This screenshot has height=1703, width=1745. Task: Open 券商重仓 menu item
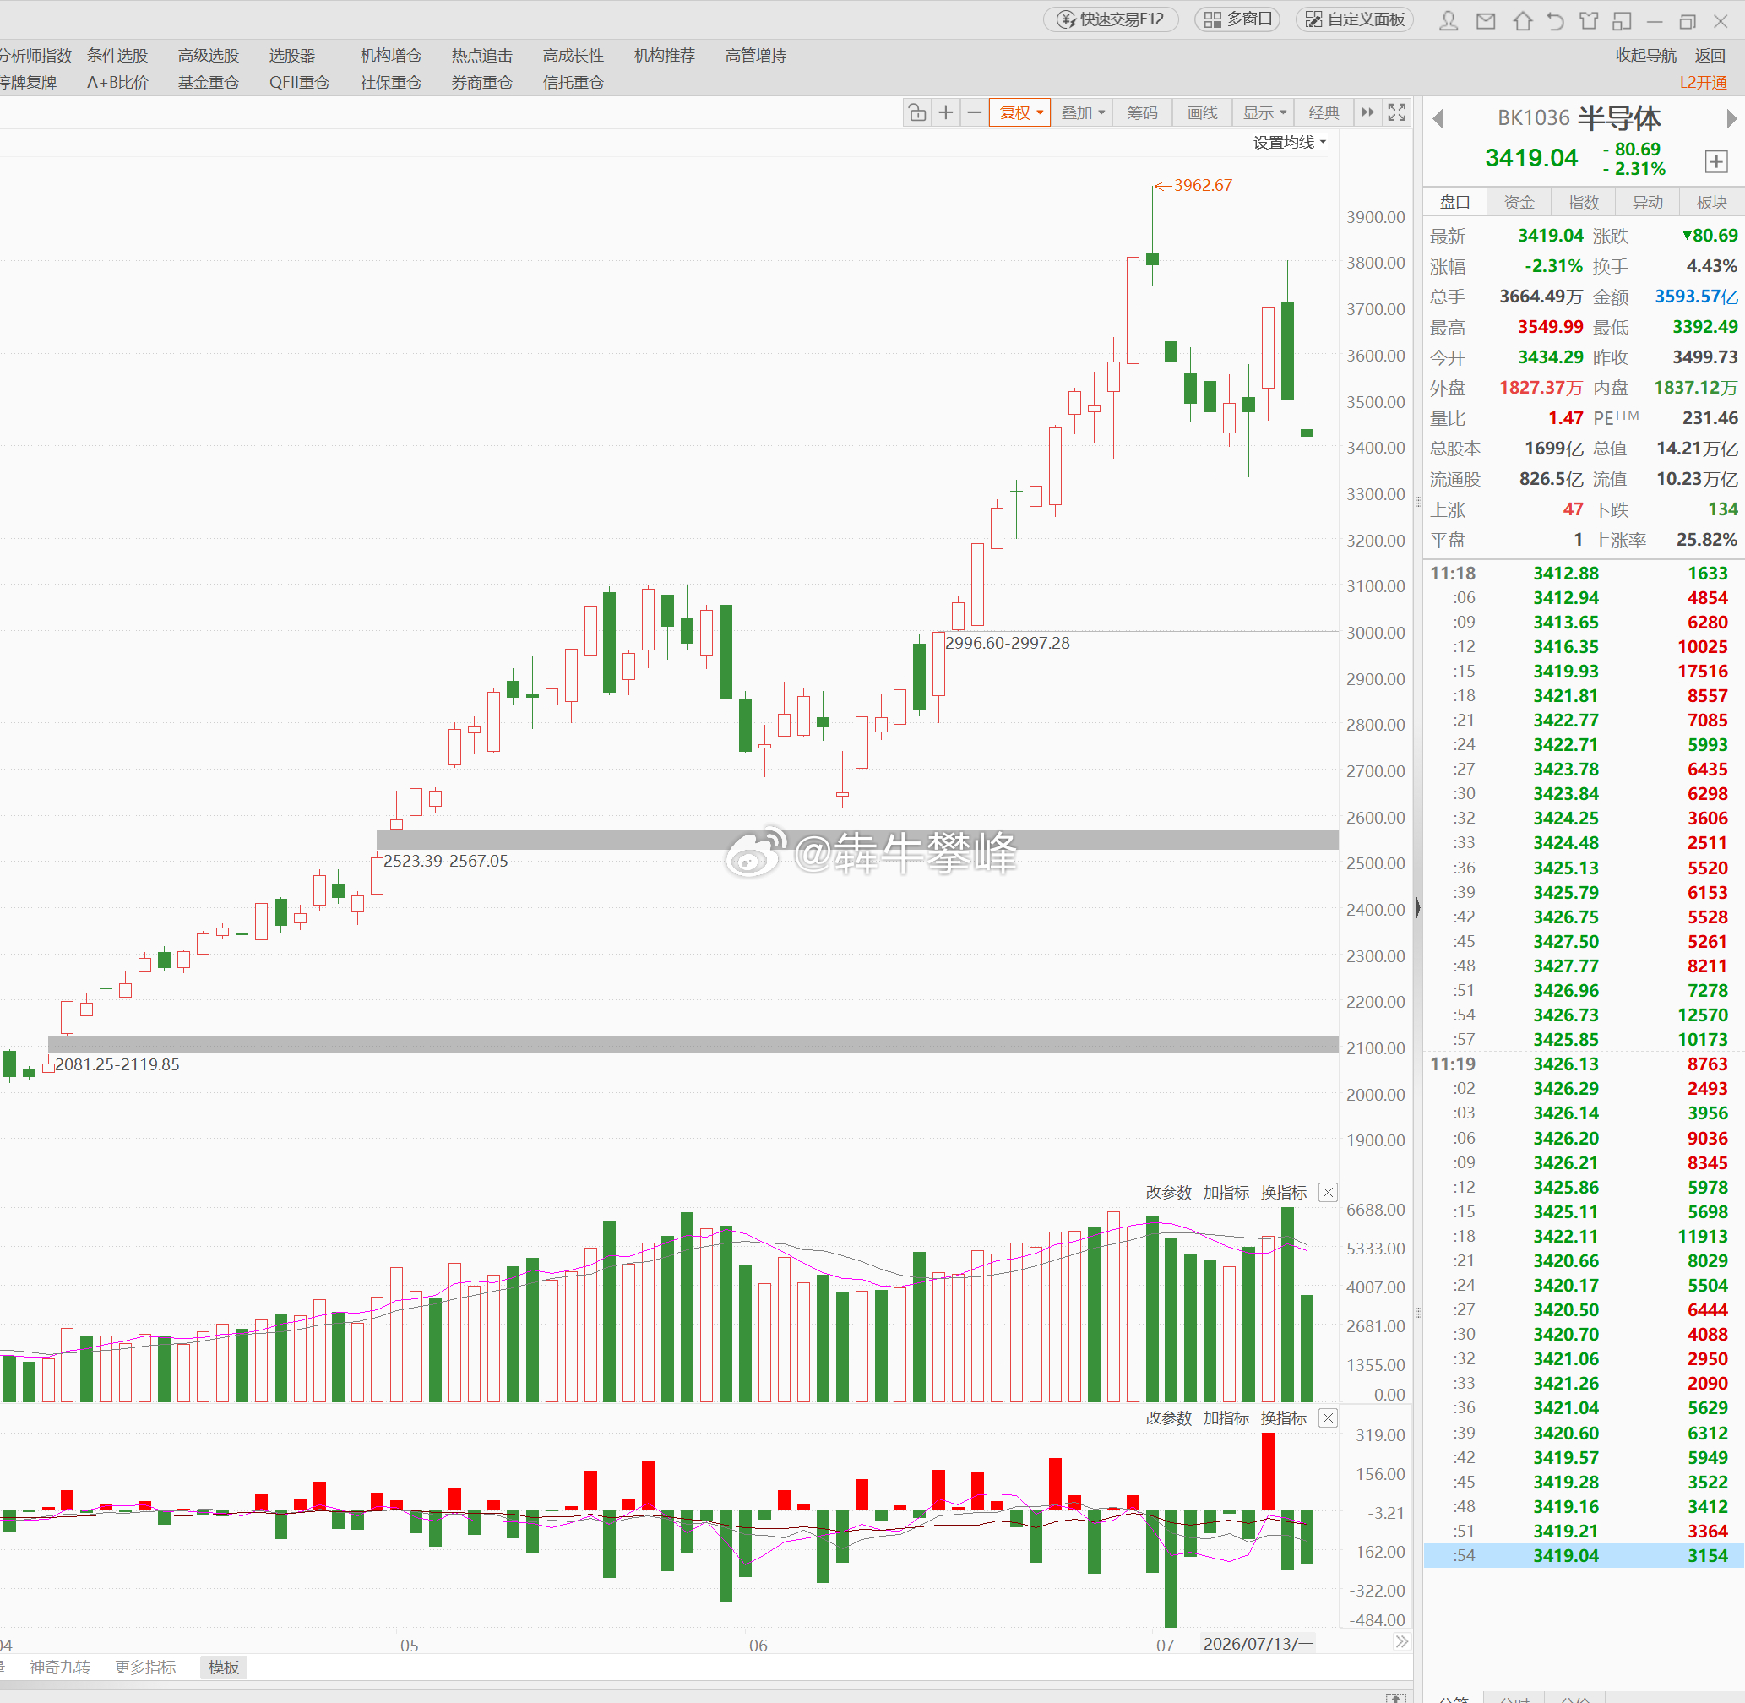[482, 82]
